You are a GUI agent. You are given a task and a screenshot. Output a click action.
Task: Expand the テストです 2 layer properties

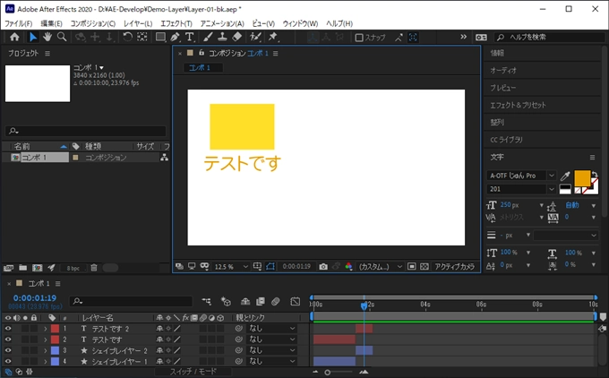(45, 329)
